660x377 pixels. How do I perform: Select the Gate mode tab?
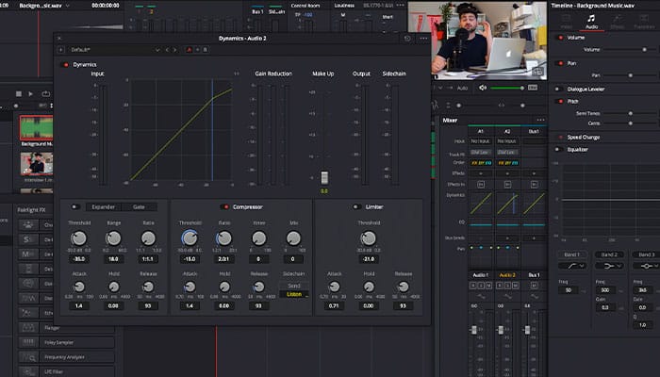(x=139, y=207)
